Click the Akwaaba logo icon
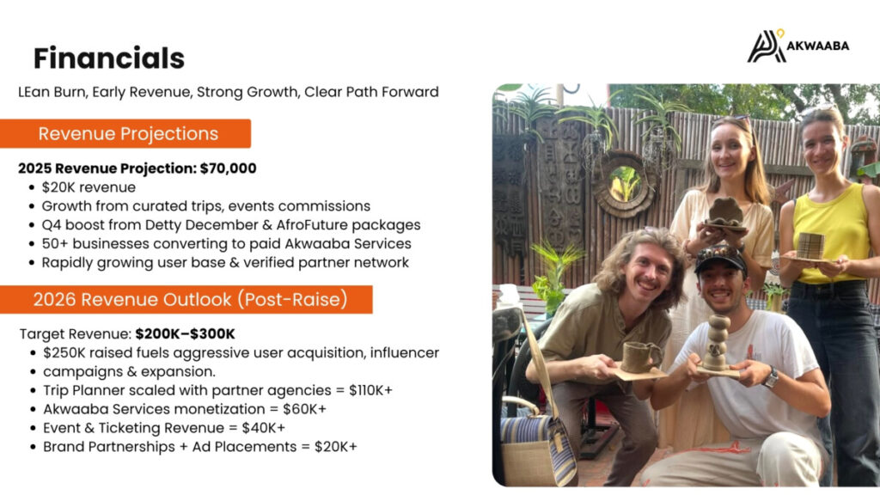The height and width of the screenshot is (495, 880). (x=766, y=46)
